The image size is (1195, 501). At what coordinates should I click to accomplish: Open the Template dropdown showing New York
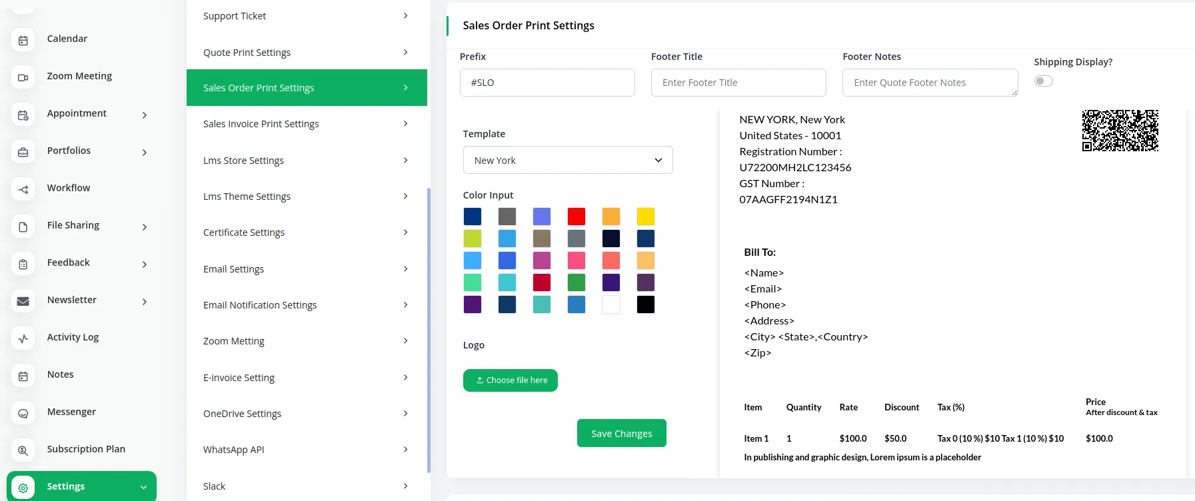click(567, 160)
